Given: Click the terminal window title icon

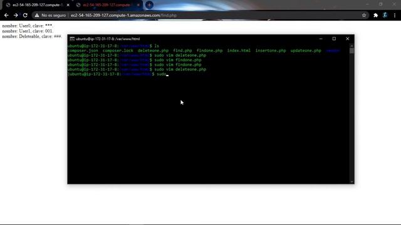Looking at the screenshot, I should (x=72, y=39).
